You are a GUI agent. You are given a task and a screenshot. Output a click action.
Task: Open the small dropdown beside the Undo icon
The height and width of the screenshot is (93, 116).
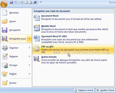pos(18,2)
